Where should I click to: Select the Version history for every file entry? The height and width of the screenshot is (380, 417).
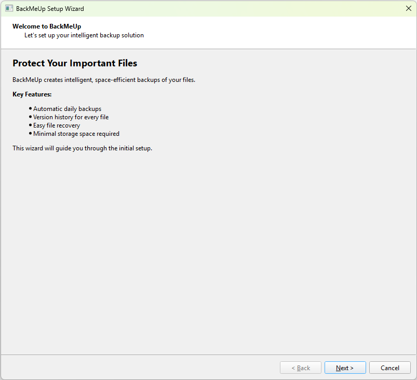71,117
